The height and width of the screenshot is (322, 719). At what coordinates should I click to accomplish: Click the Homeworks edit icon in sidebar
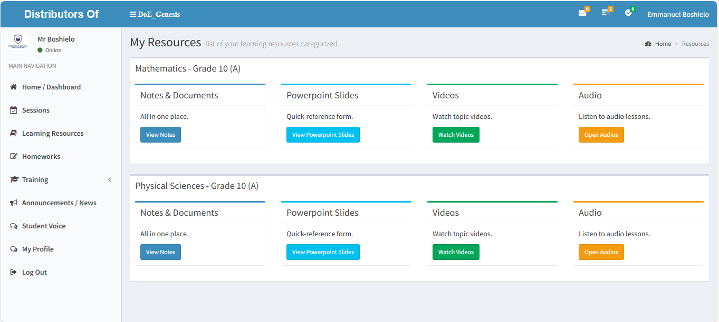[x=14, y=157]
